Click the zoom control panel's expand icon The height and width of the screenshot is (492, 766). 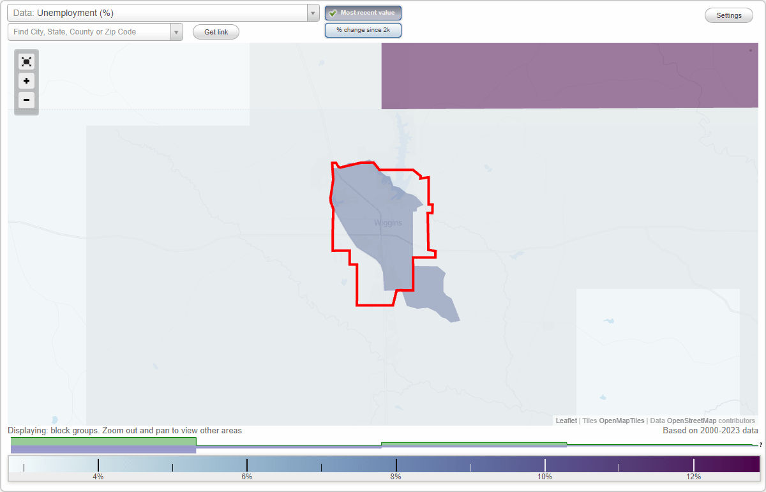pyautogui.click(x=26, y=61)
